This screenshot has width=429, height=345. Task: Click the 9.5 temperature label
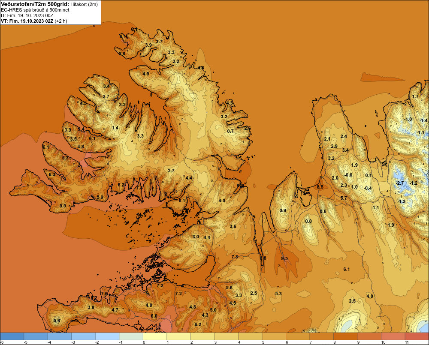click(x=284, y=258)
